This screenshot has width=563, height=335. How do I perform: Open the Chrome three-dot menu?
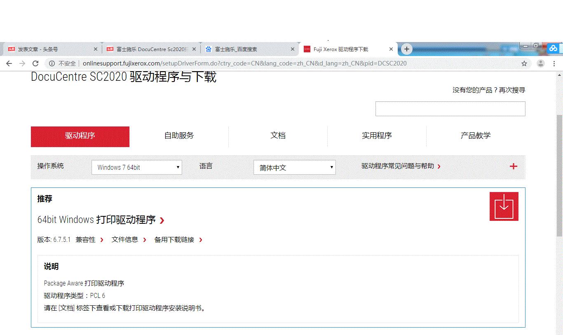554,63
